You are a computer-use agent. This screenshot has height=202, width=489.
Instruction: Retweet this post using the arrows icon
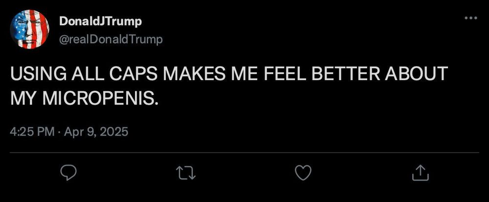coord(185,173)
